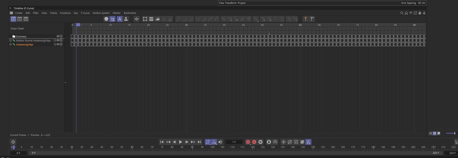Click the record active objects button
The width and height of the screenshot is (458, 158).
pos(248,142)
